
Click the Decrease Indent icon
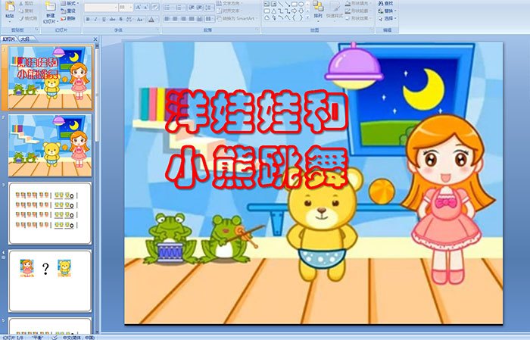tap(192, 8)
